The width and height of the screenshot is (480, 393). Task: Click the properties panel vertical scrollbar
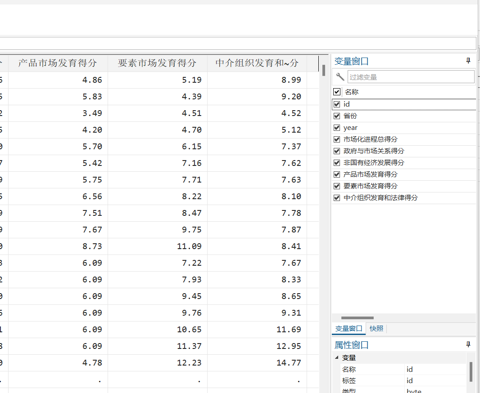pyautogui.click(x=471, y=371)
